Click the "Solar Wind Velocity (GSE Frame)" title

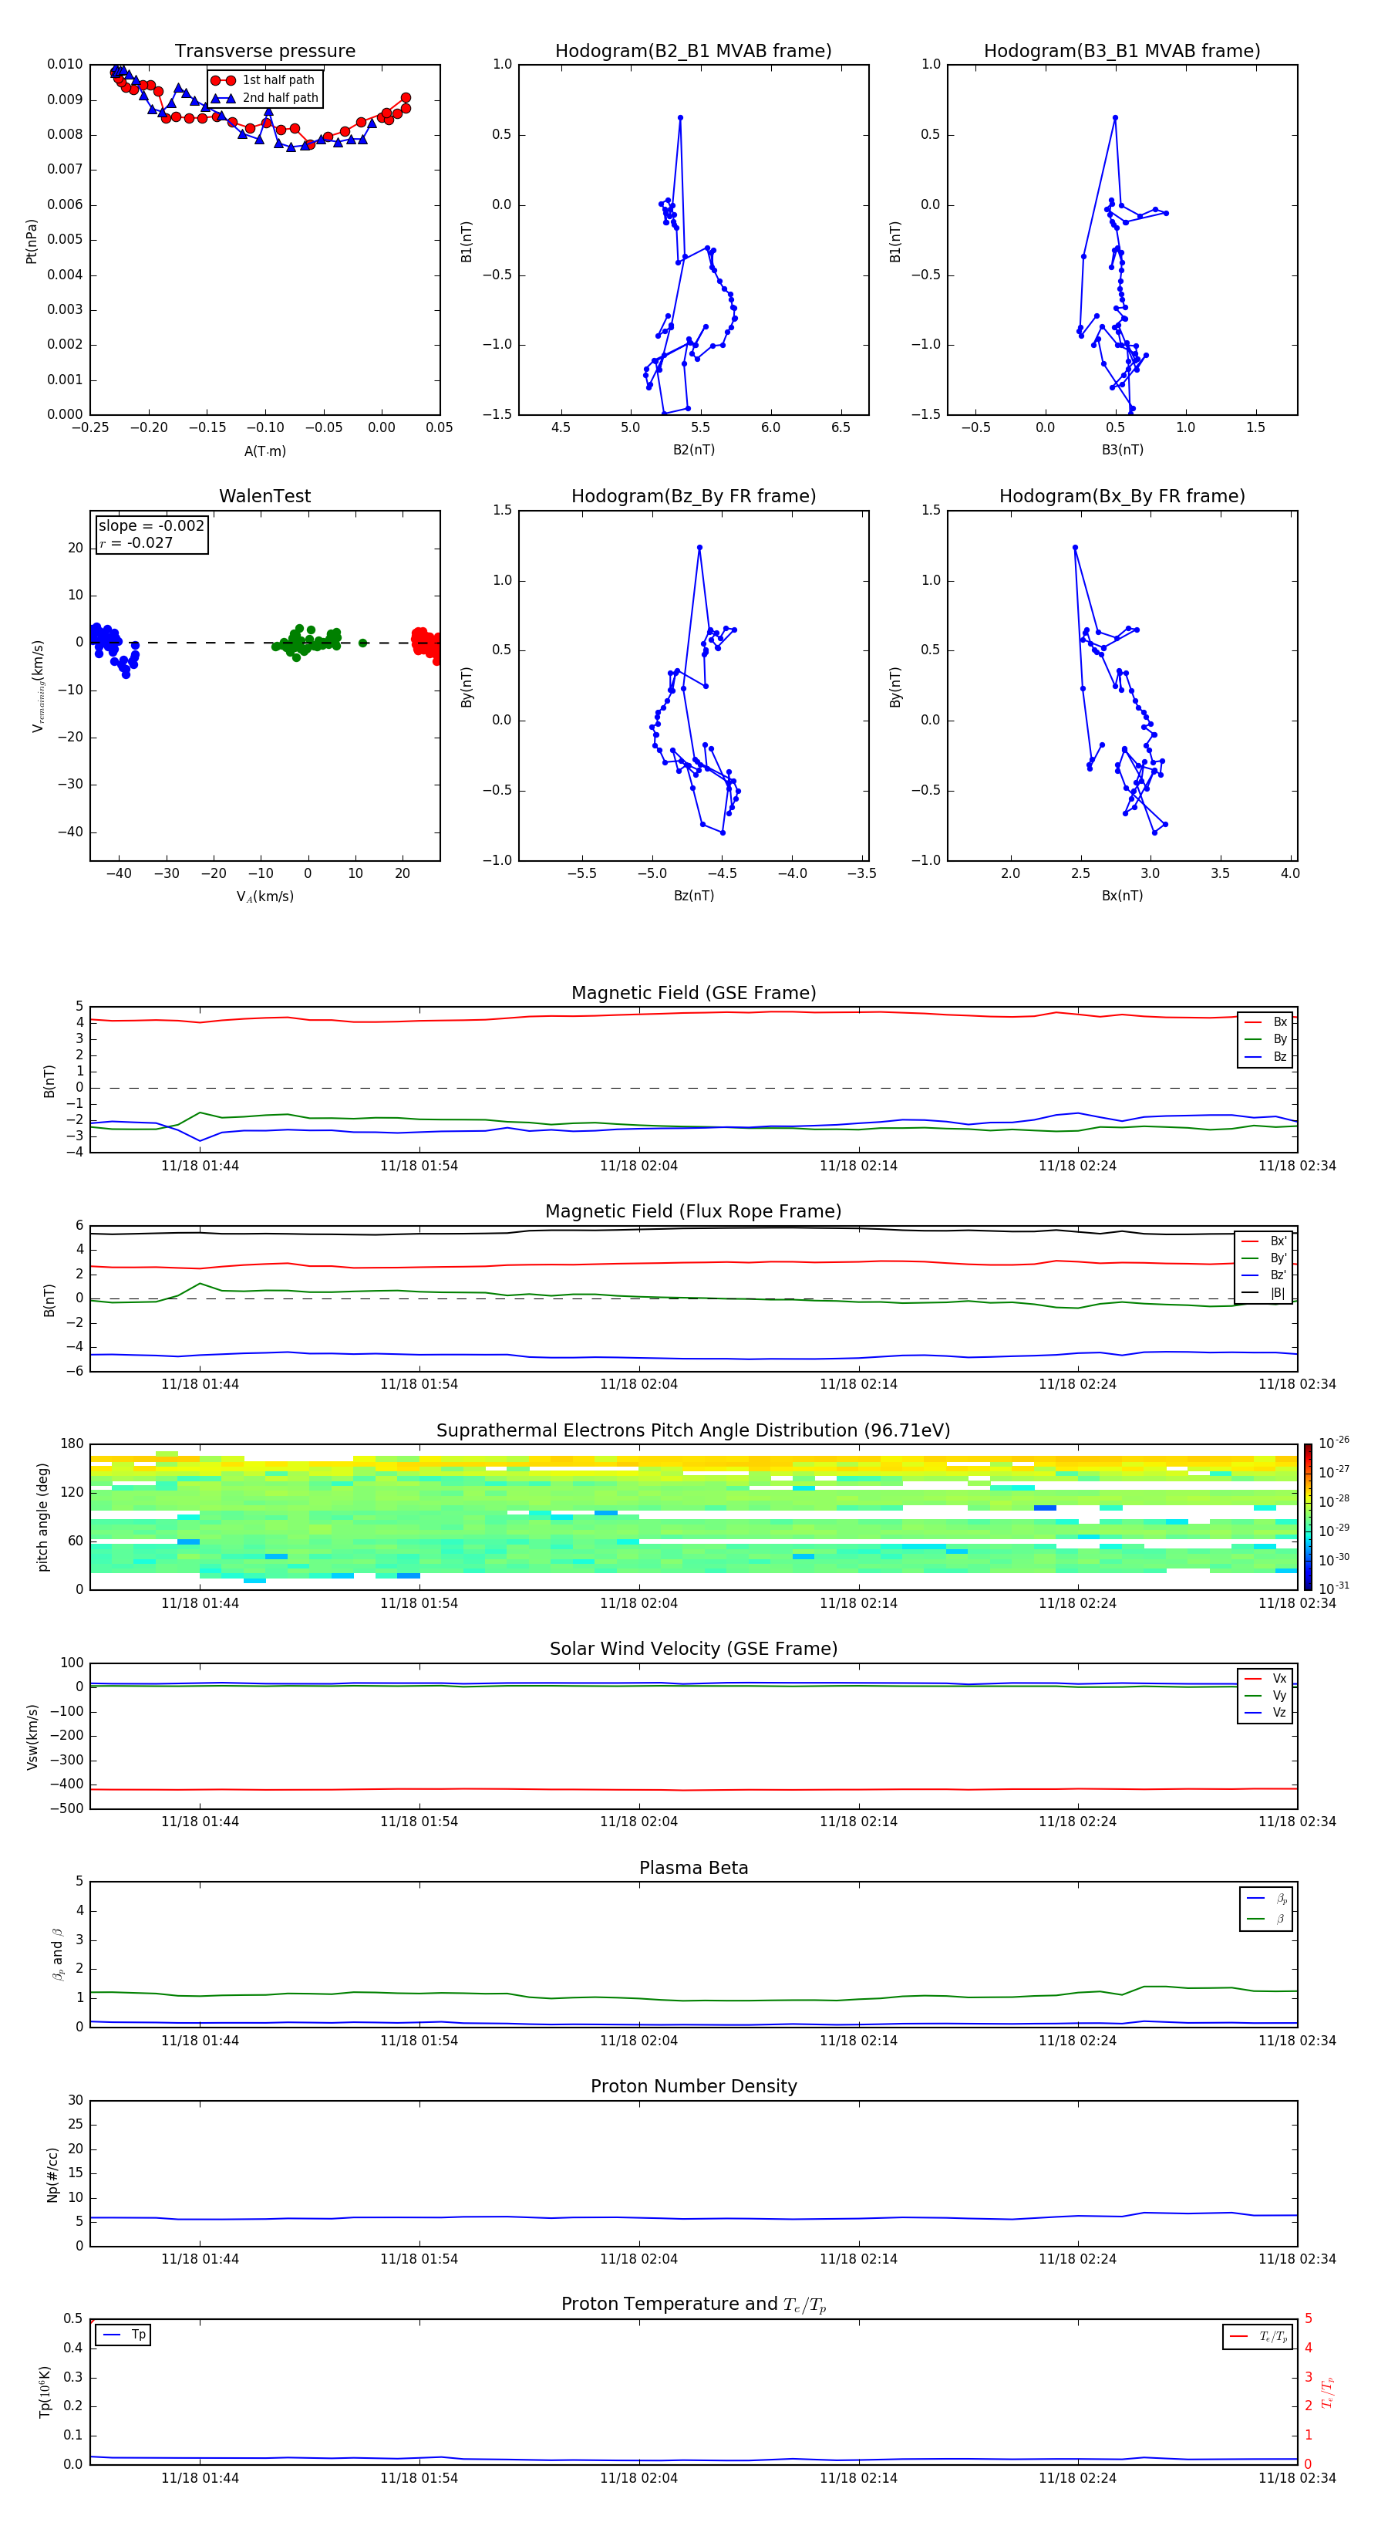click(x=693, y=1649)
